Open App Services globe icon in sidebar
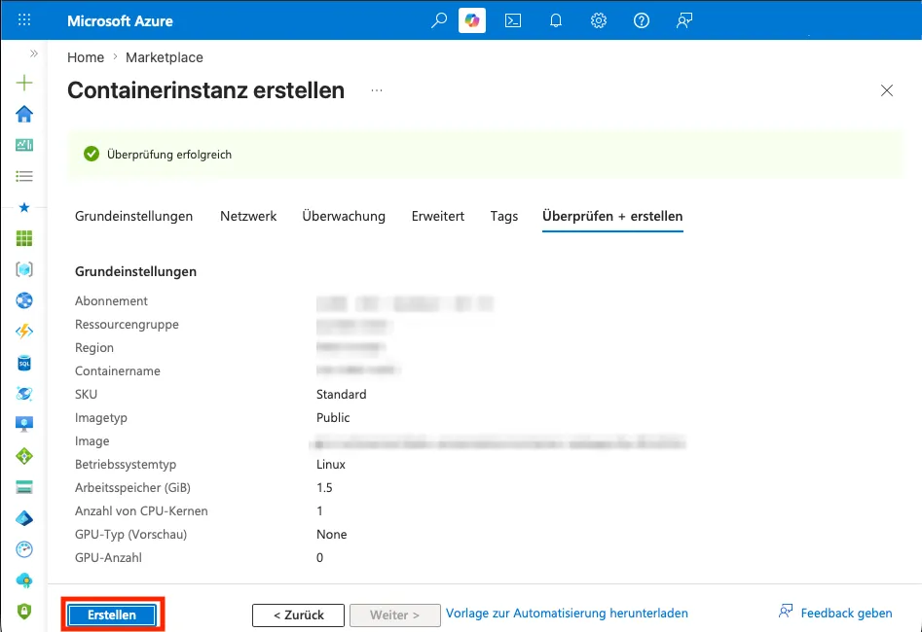The height and width of the screenshot is (632, 922). (x=24, y=300)
